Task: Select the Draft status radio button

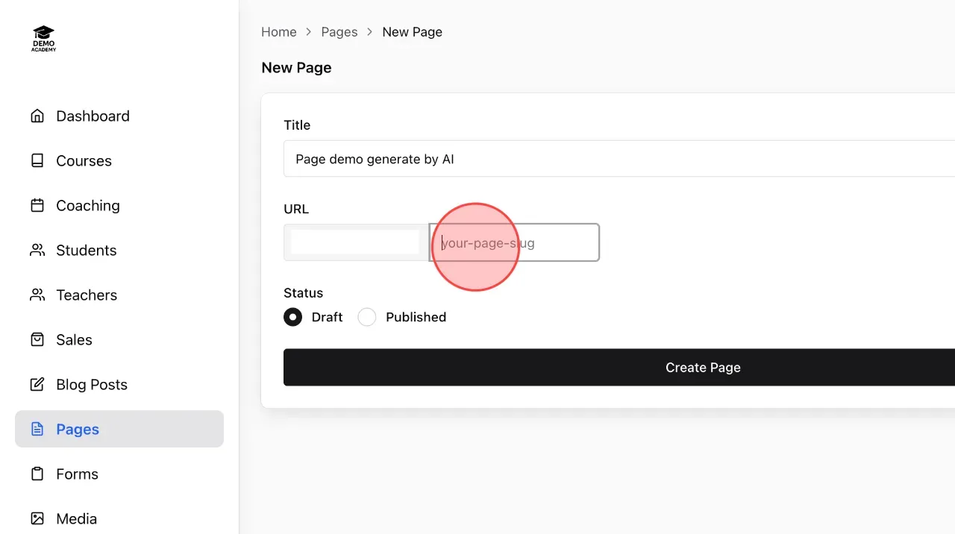Action: [x=293, y=317]
